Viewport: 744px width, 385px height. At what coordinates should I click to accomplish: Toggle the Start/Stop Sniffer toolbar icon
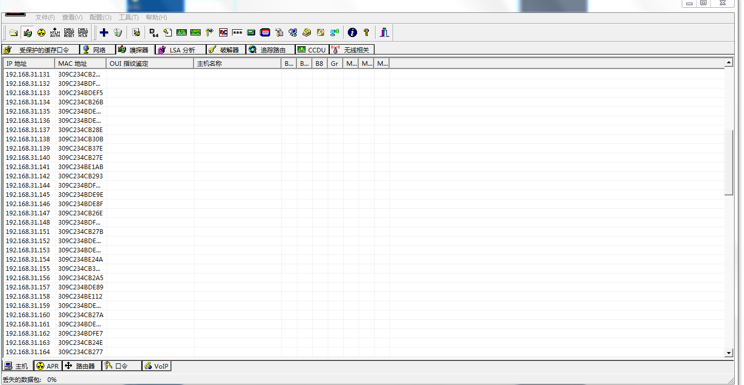coord(28,32)
